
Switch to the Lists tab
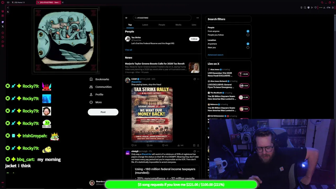pyautogui.click(x=194, y=25)
